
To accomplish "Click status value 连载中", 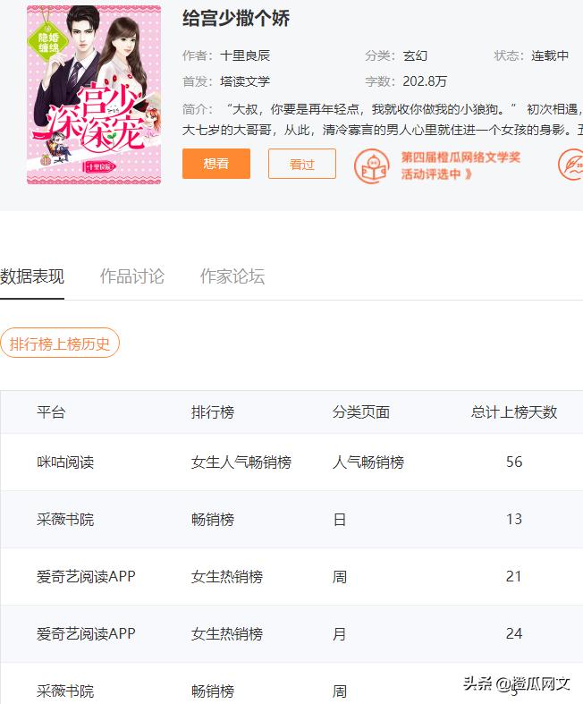I will (x=550, y=55).
